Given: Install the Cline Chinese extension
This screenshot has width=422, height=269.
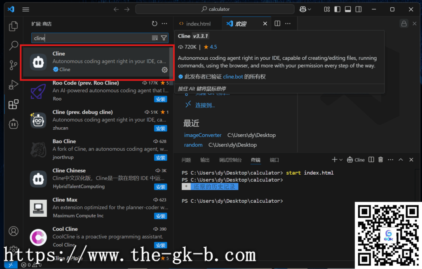Looking at the screenshot, I should pyautogui.click(x=161, y=187).
